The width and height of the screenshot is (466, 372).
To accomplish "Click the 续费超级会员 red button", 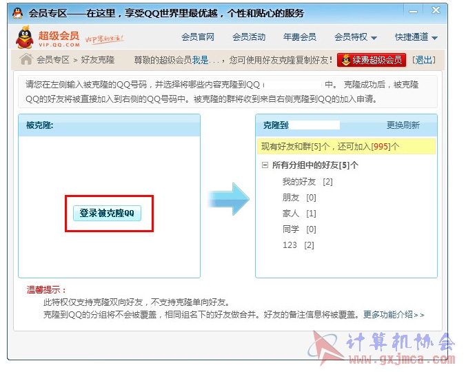I will tap(372, 60).
